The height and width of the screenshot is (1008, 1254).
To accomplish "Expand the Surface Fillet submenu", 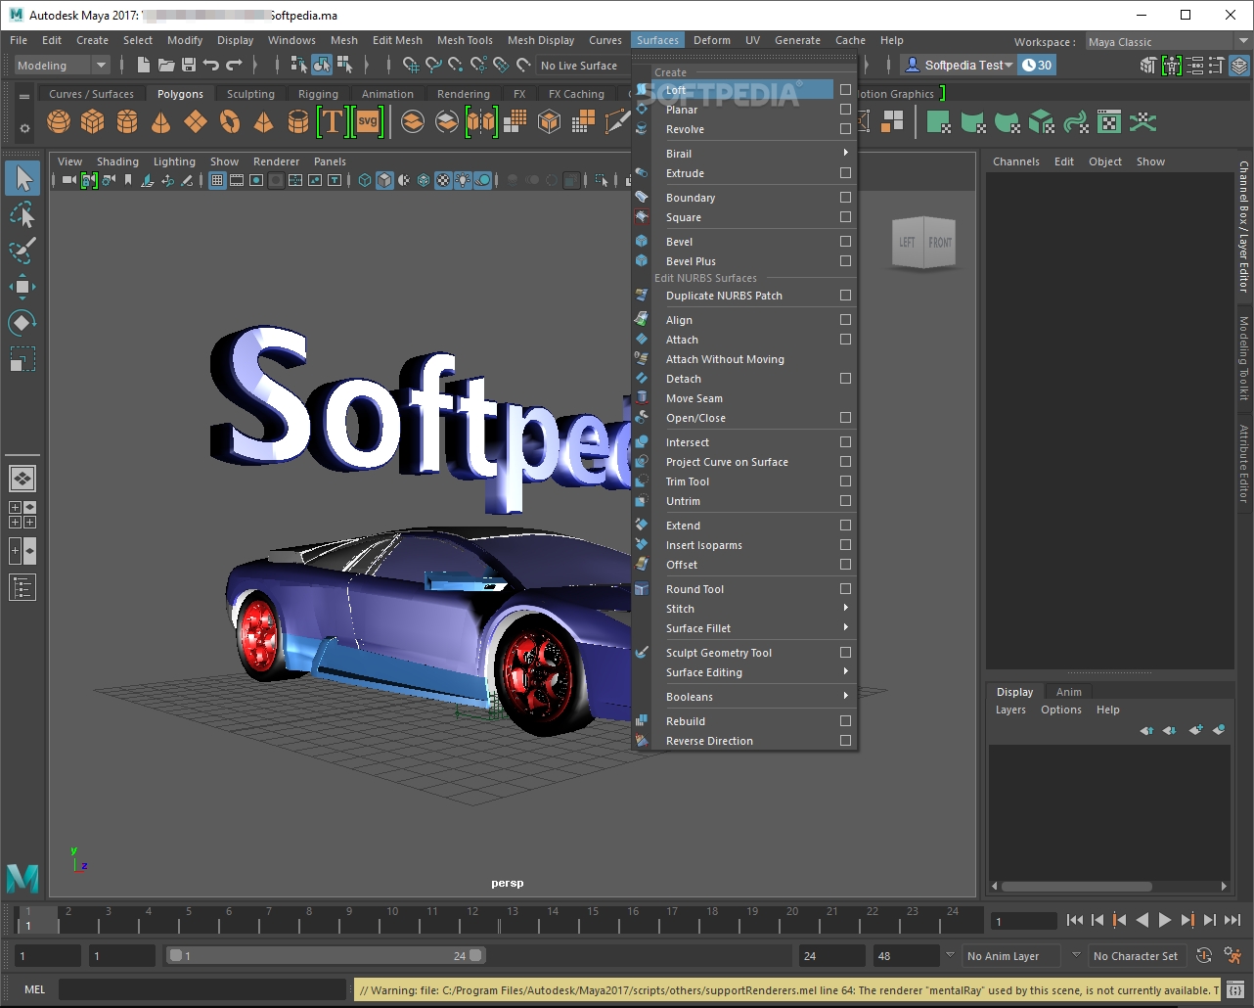I will point(744,628).
